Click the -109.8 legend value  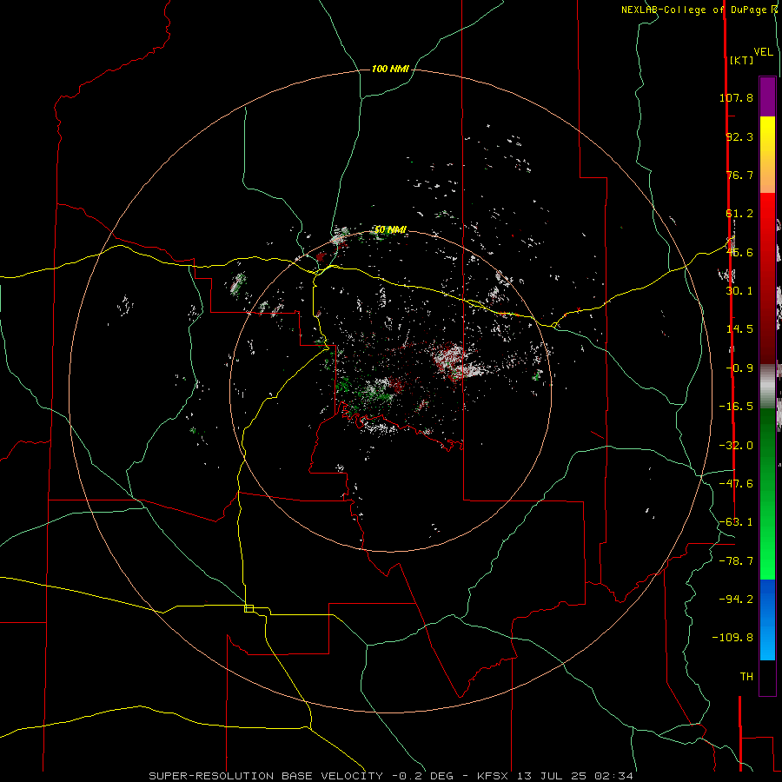coord(732,638)
